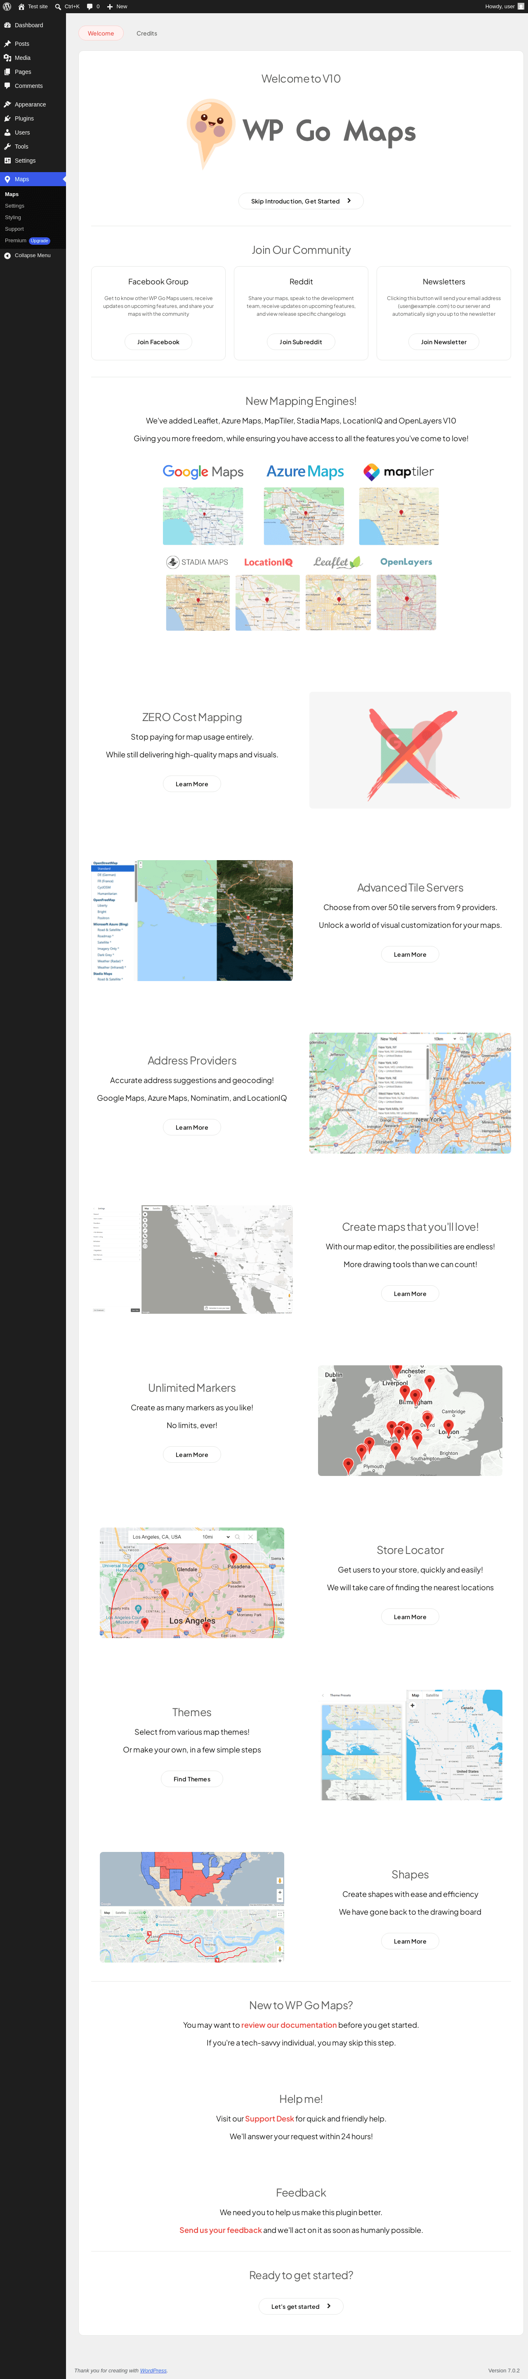The image size is (528, 2379).
Task: Click the Leaflet map preview thumbnail
Action: point(338,602)
